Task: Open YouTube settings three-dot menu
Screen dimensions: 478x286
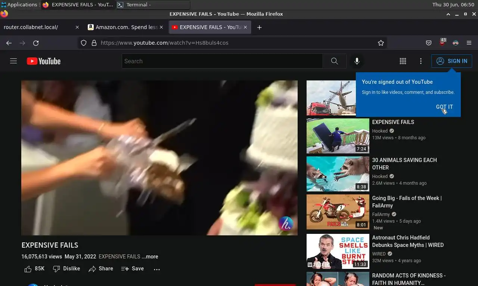Action: pyautogui.click(x=421, y=61)
